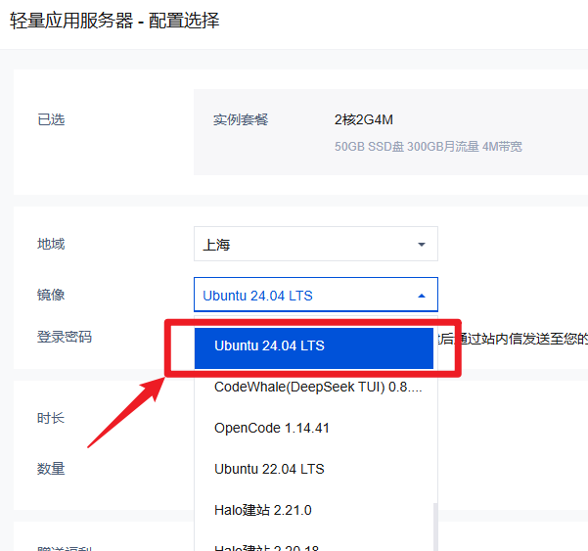The image size is (588, 551).
Task: Click the 轻量应用服务器 - 配置选择 page title
Action: point(114,21)
